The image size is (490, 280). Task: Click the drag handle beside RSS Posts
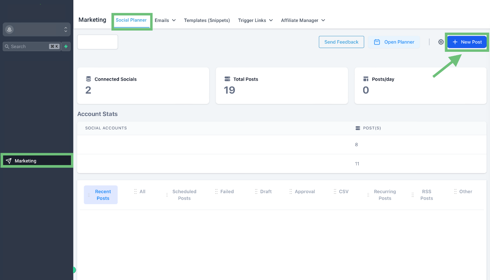click(413, 195)
